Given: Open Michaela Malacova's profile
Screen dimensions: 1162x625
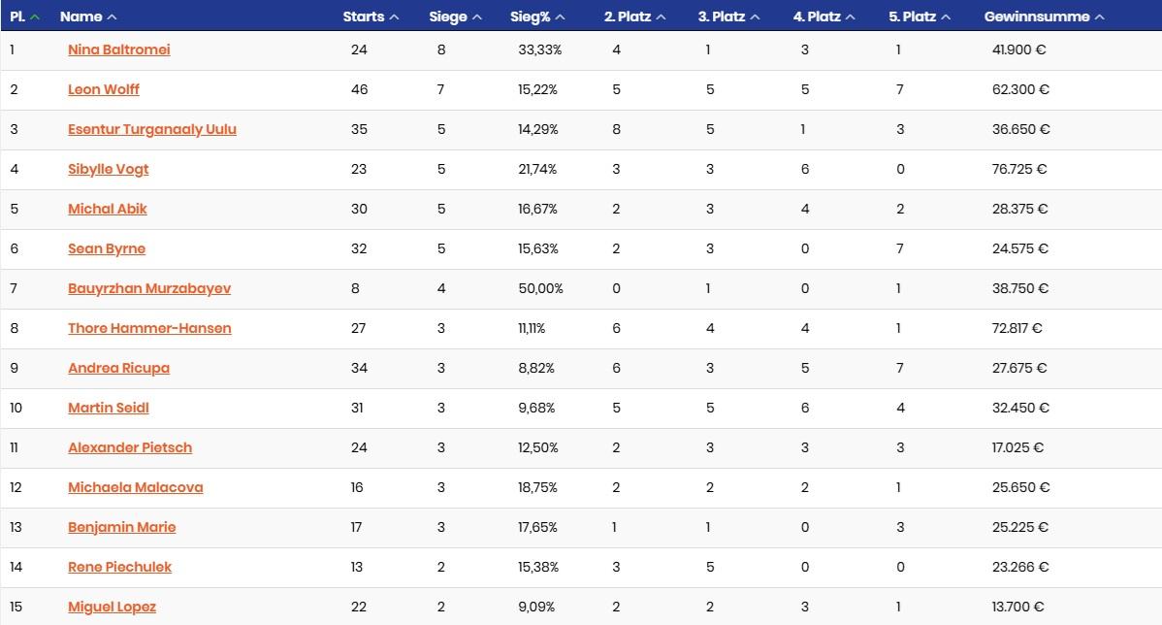Looking at the screenshot, I should pyautogui.click(x=135, y=487).
